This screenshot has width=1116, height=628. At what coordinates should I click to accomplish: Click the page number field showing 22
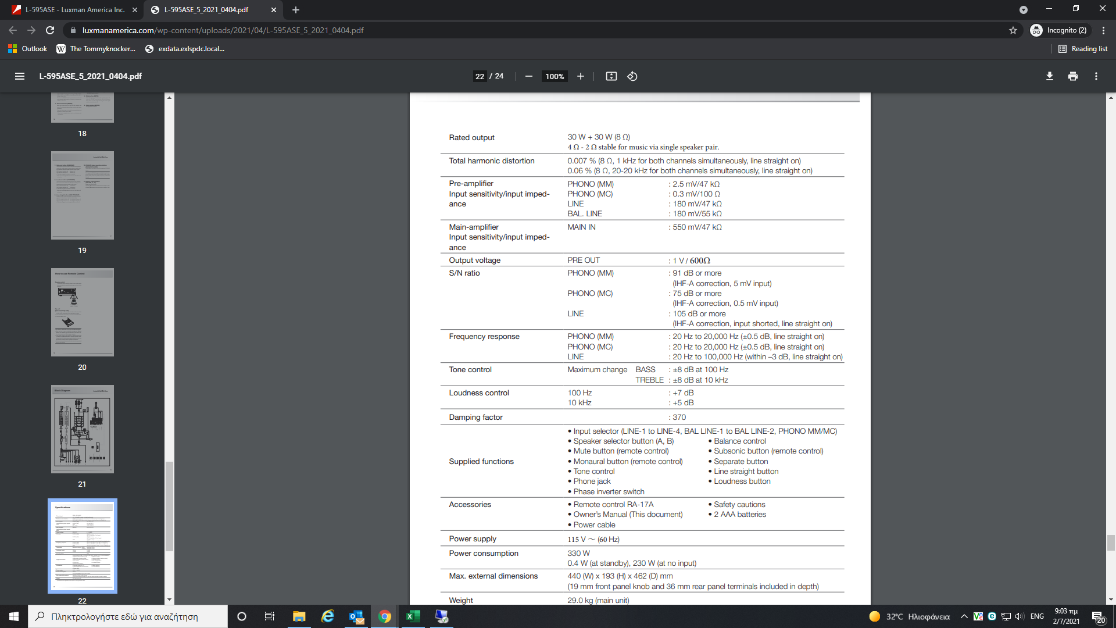[480, 76]
